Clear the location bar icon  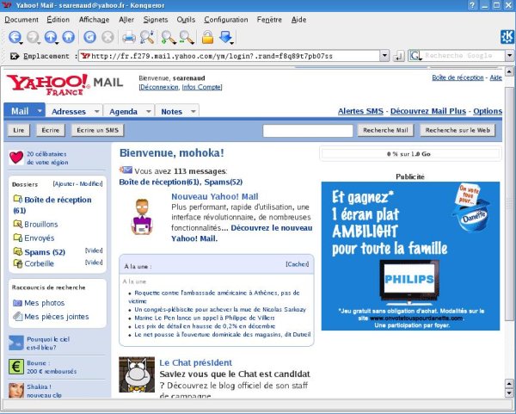[15, 56]
